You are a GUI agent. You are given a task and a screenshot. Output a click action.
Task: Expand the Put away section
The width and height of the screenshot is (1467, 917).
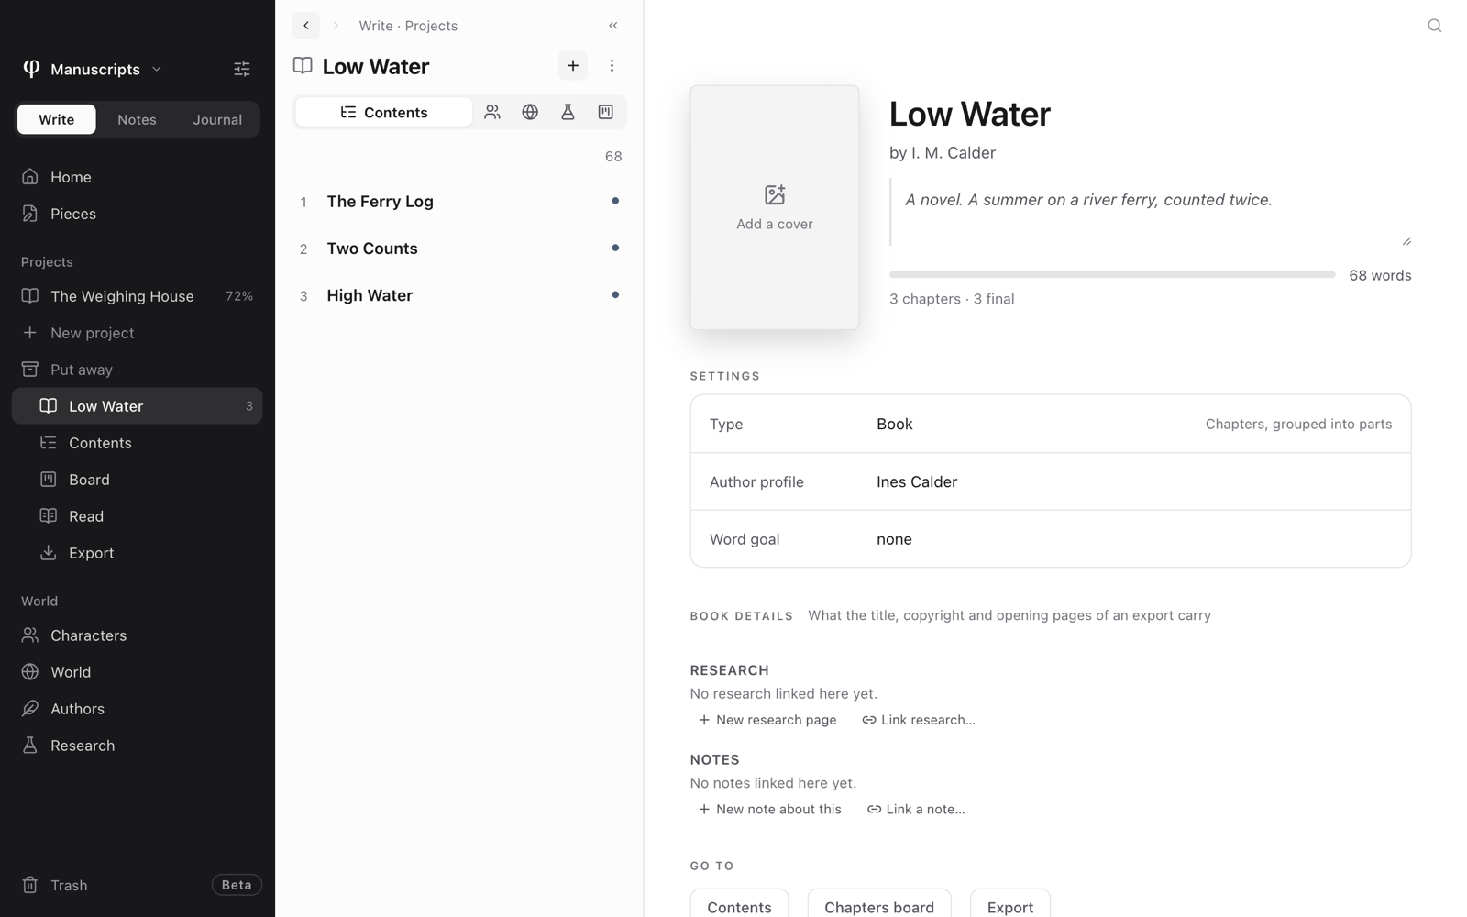click(138, 370)
